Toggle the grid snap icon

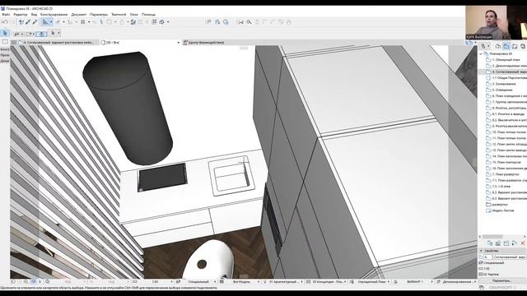(82, 22)
